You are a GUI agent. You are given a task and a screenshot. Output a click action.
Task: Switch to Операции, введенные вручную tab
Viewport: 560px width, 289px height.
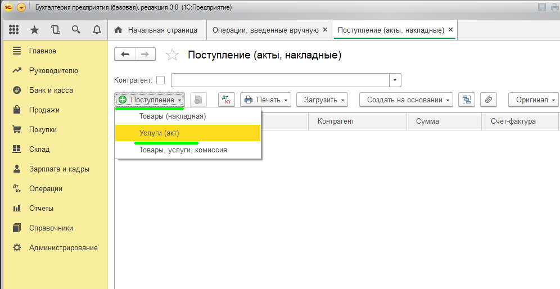click(x=265, y=30)
